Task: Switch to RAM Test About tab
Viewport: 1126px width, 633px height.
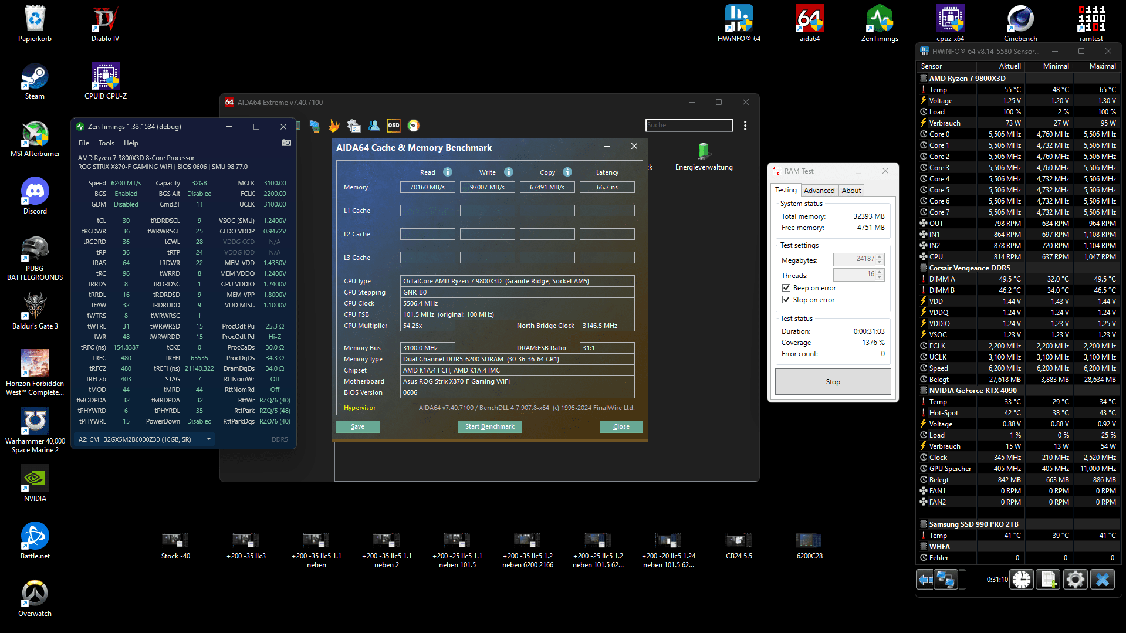Action: pos(851,191)
